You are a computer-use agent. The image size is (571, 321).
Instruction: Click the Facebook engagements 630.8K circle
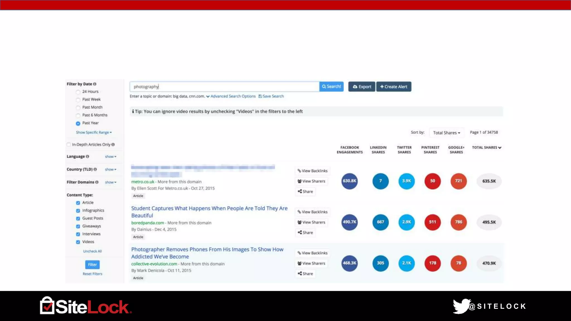(349, 181)
